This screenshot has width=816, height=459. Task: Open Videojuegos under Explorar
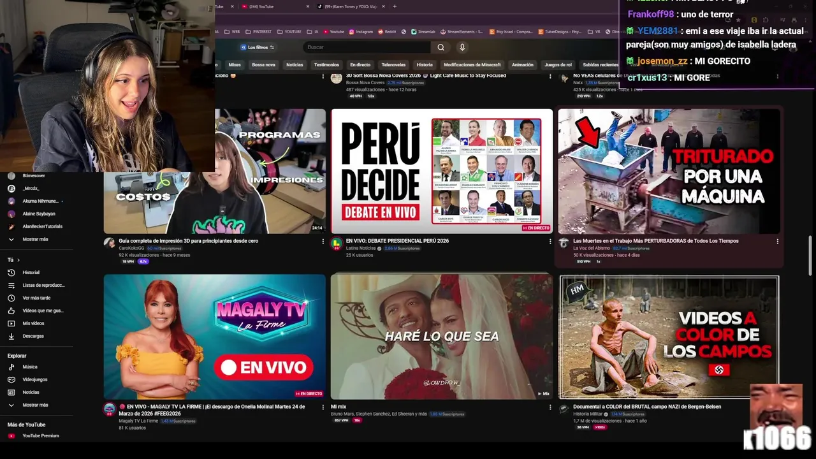pos(27,379)
